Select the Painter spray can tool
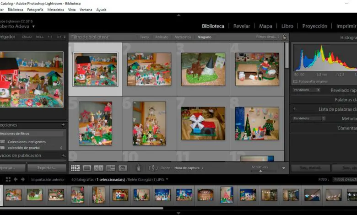Screen dimensions: 357x215 (x=139, y=168)
